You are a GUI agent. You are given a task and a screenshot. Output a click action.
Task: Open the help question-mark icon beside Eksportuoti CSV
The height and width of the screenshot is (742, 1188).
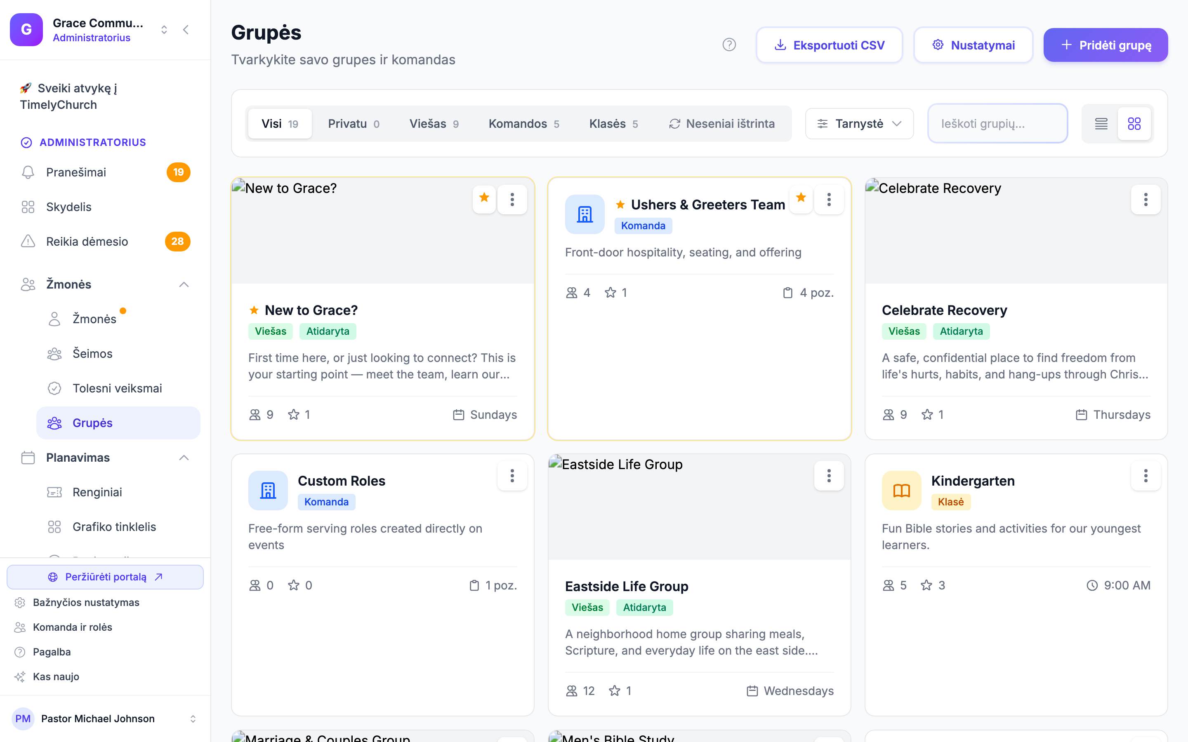(729, 45)
